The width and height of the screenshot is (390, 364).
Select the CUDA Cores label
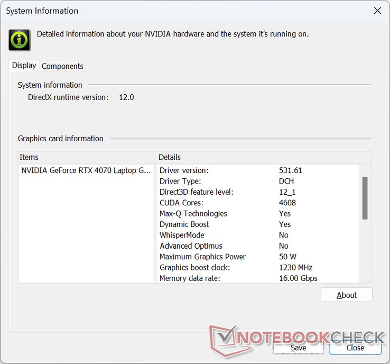181,203
